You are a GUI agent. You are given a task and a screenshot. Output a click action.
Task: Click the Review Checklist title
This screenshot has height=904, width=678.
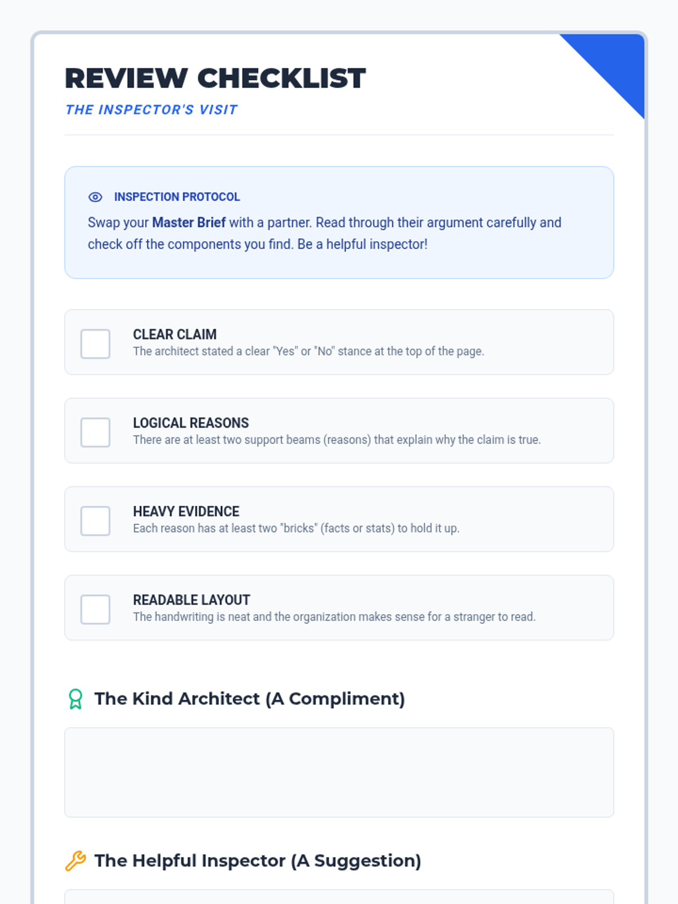pyautogui.click(x=215, y=78)
